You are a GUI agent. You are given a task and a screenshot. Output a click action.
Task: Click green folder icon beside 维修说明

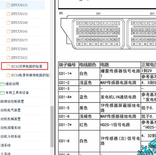click(x=3, y=84)
